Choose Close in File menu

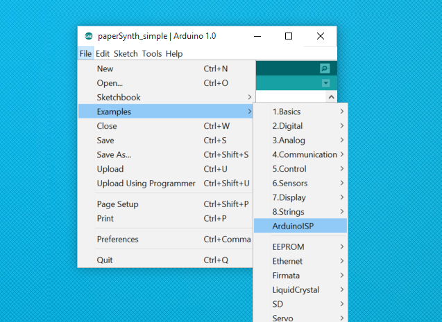(x=165, y=126)
